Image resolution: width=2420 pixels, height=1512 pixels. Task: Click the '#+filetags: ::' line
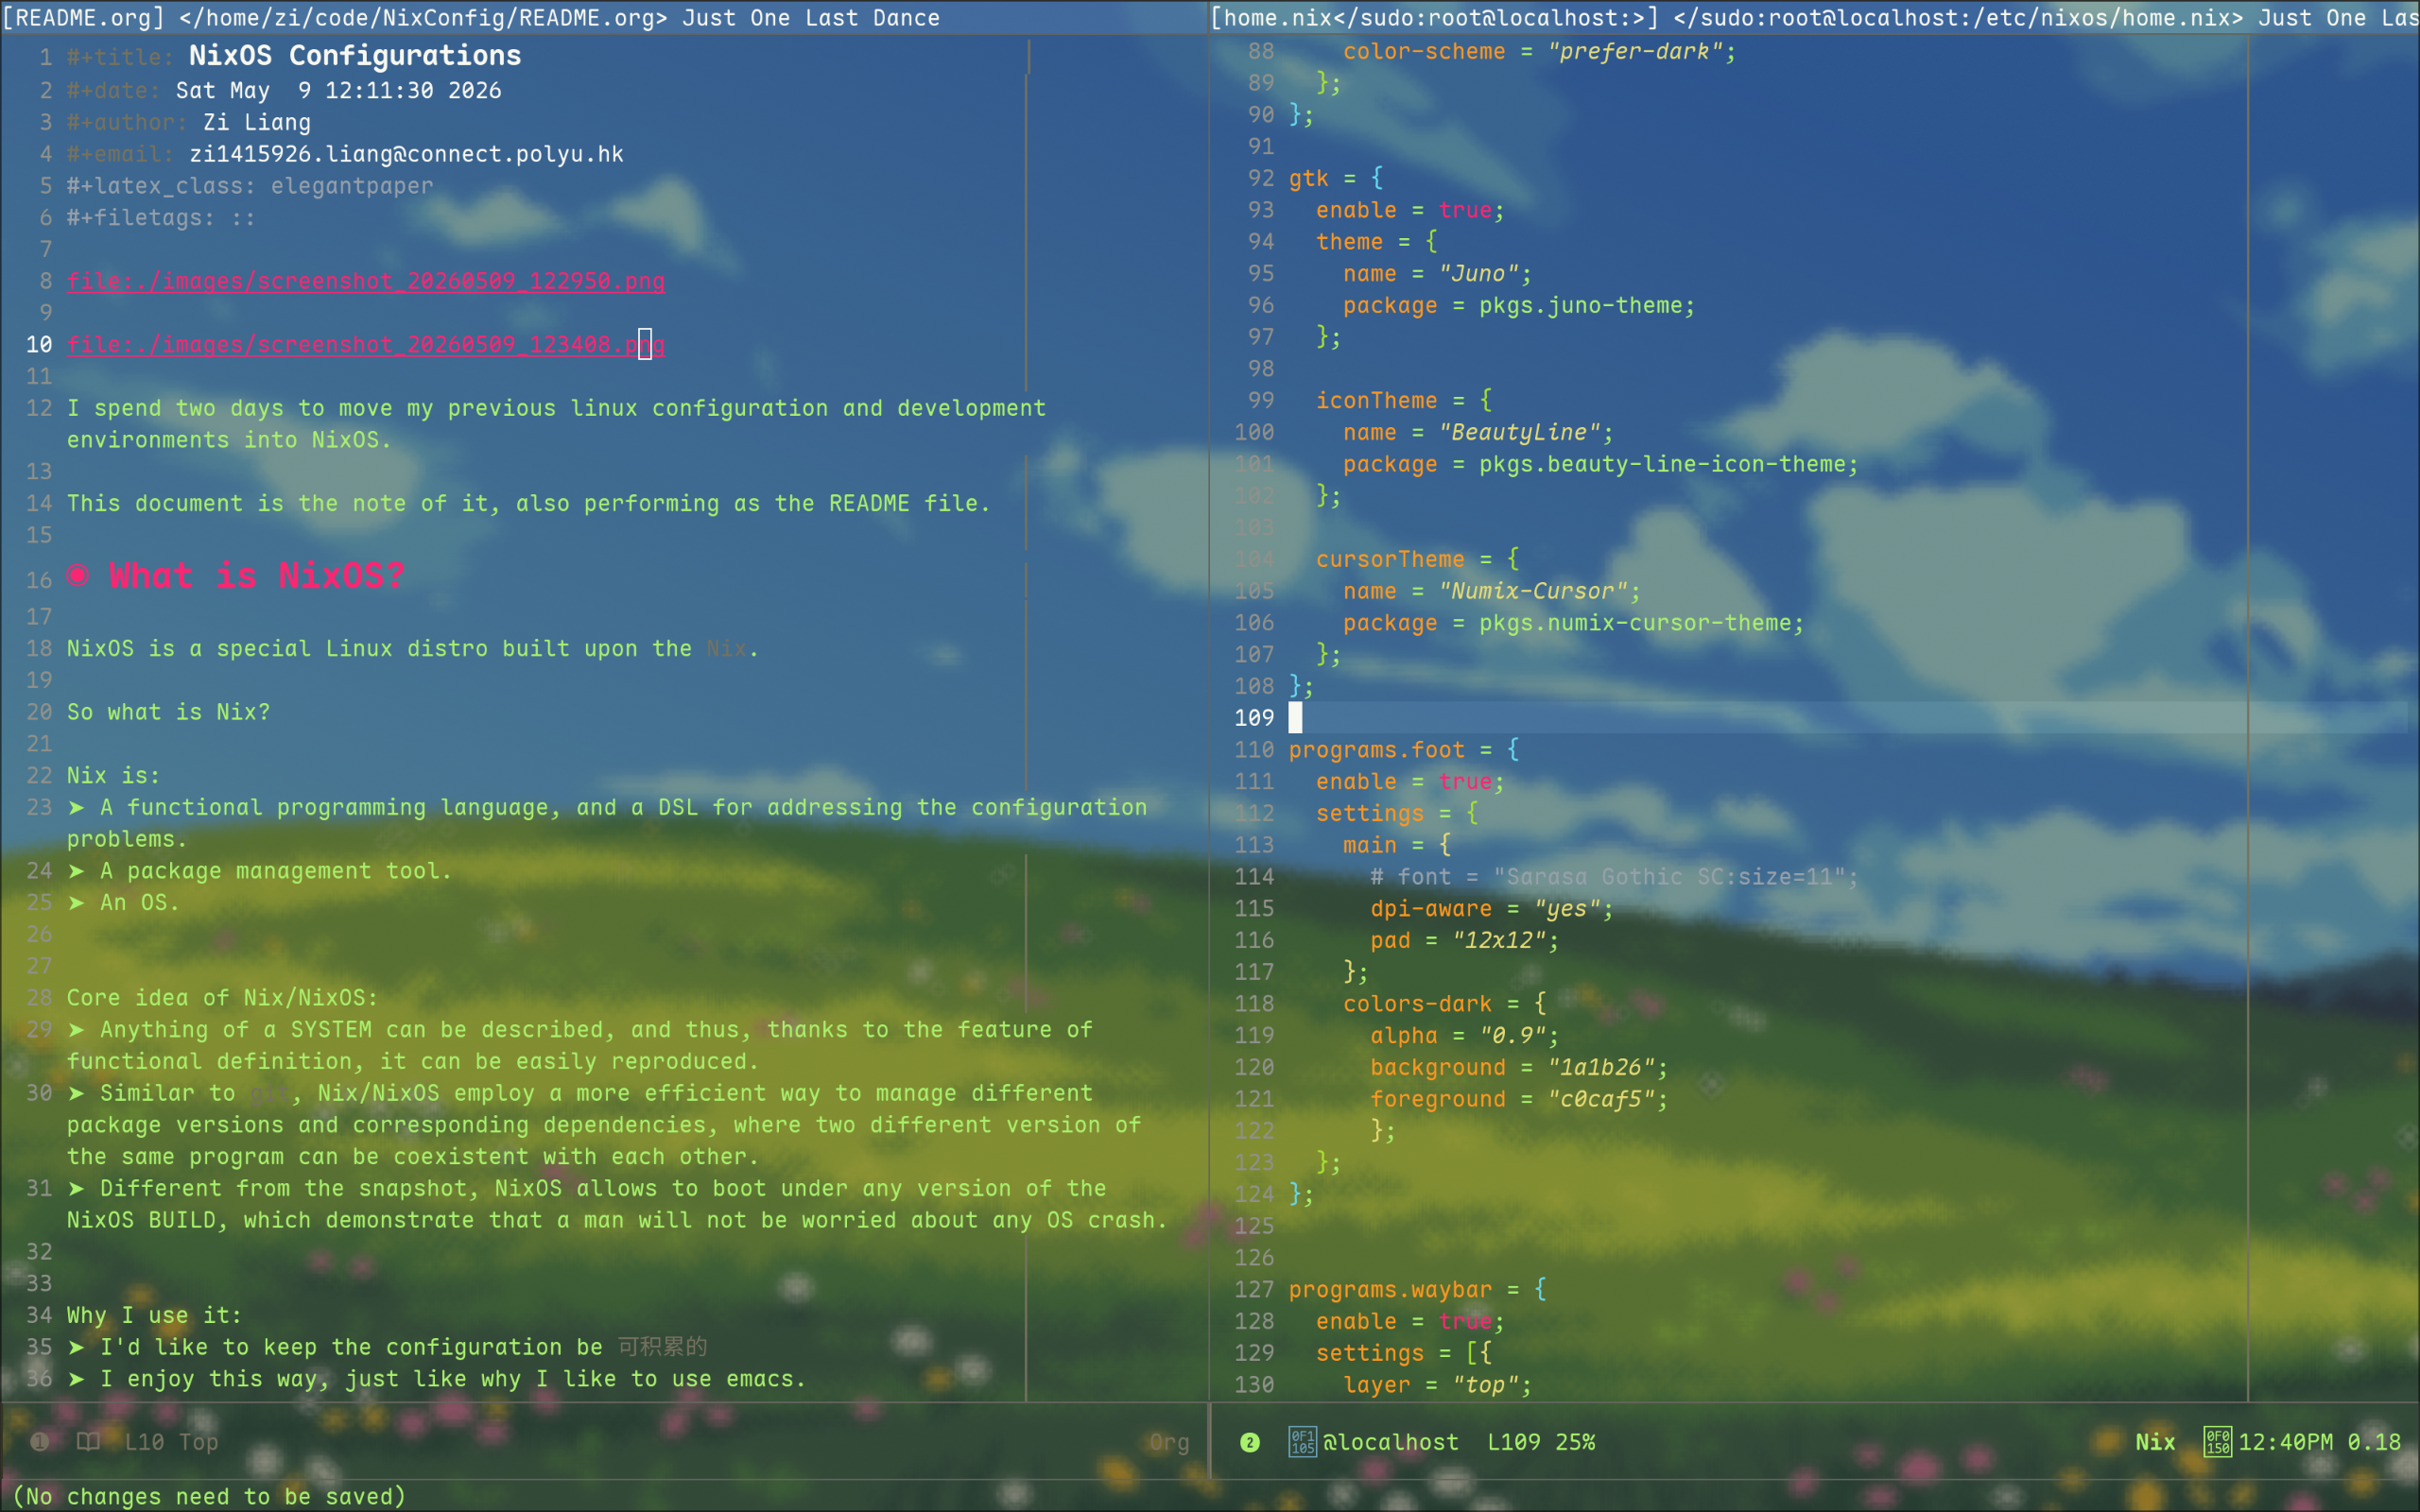(x=161, y=218)
